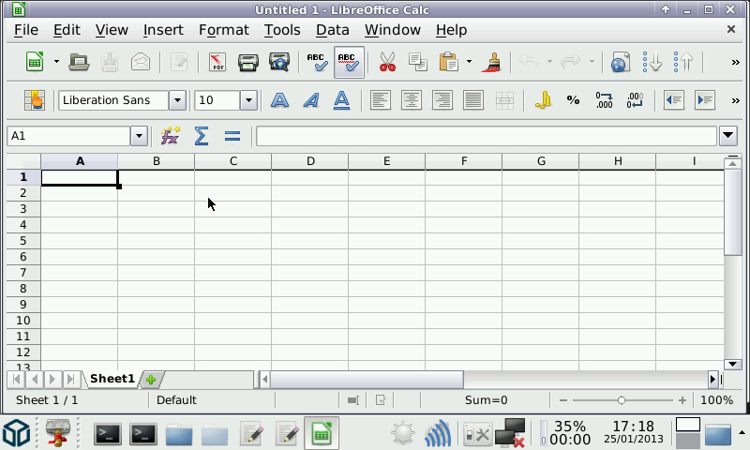Expand the font name dropdown

click(x=177, y=100)
